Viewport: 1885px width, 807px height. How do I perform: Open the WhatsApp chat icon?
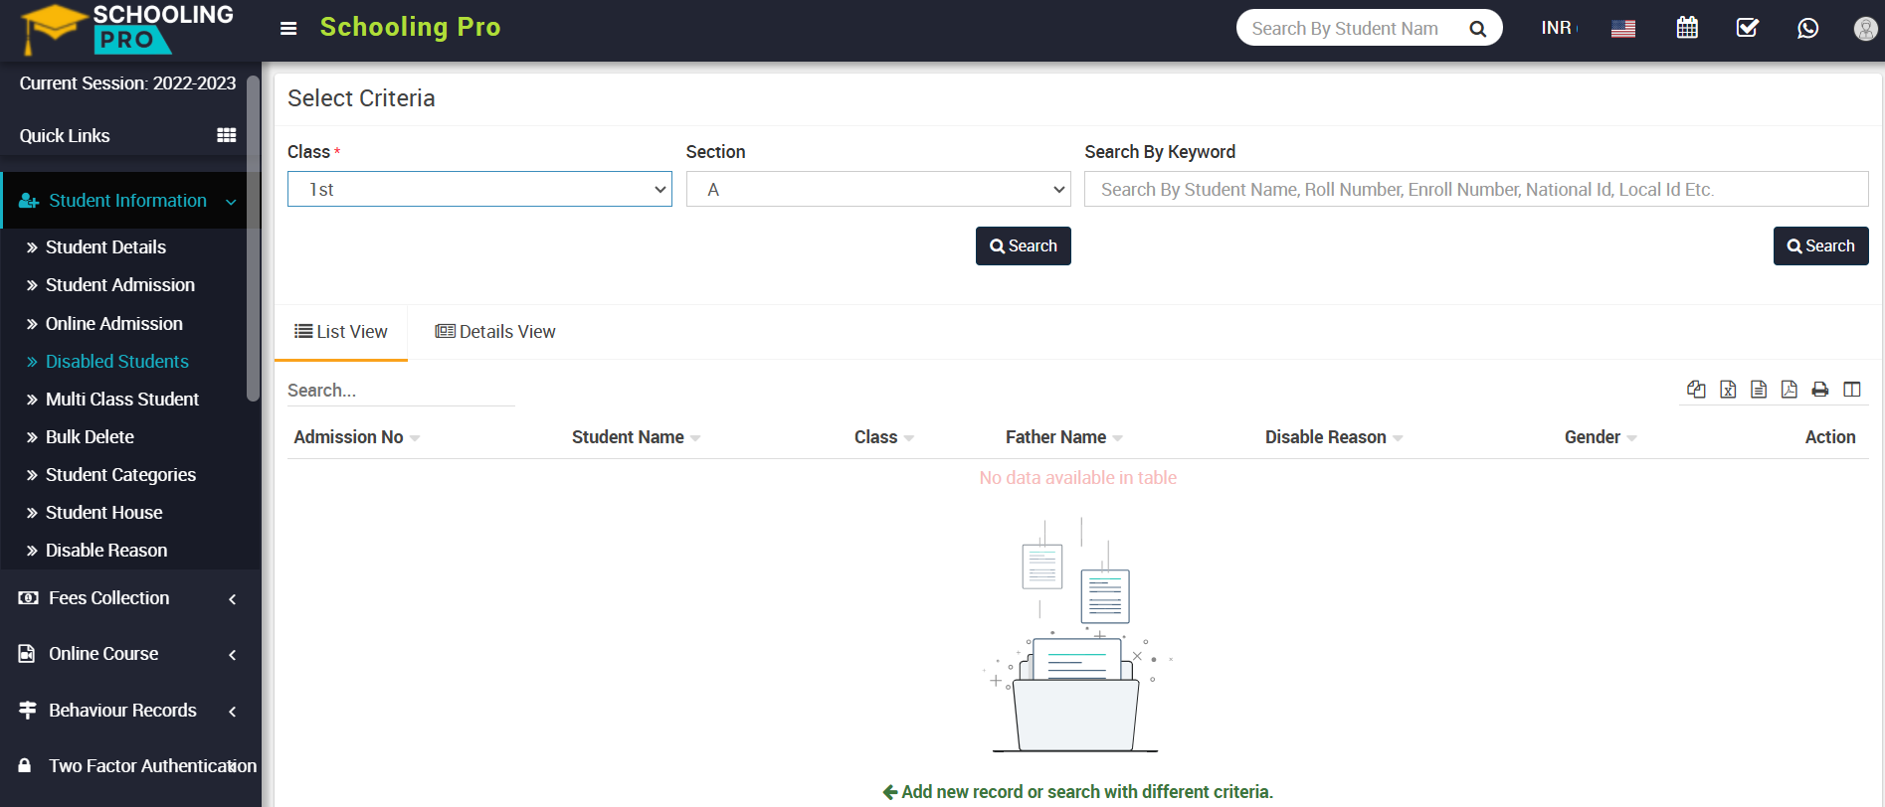1808,28
